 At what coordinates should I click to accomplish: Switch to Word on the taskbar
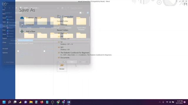coord(68,102)
